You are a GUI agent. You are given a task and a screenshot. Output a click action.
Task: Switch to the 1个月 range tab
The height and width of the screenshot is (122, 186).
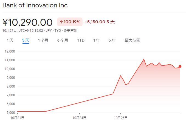point(43,40)
